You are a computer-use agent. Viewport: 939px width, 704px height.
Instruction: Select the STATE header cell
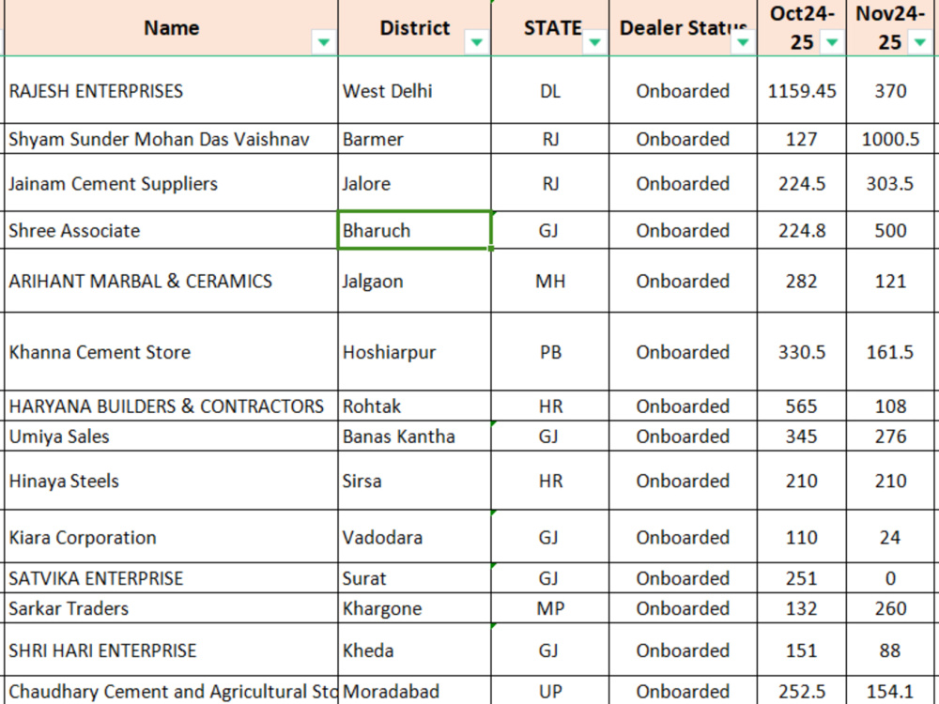click(x=550, y=27)
